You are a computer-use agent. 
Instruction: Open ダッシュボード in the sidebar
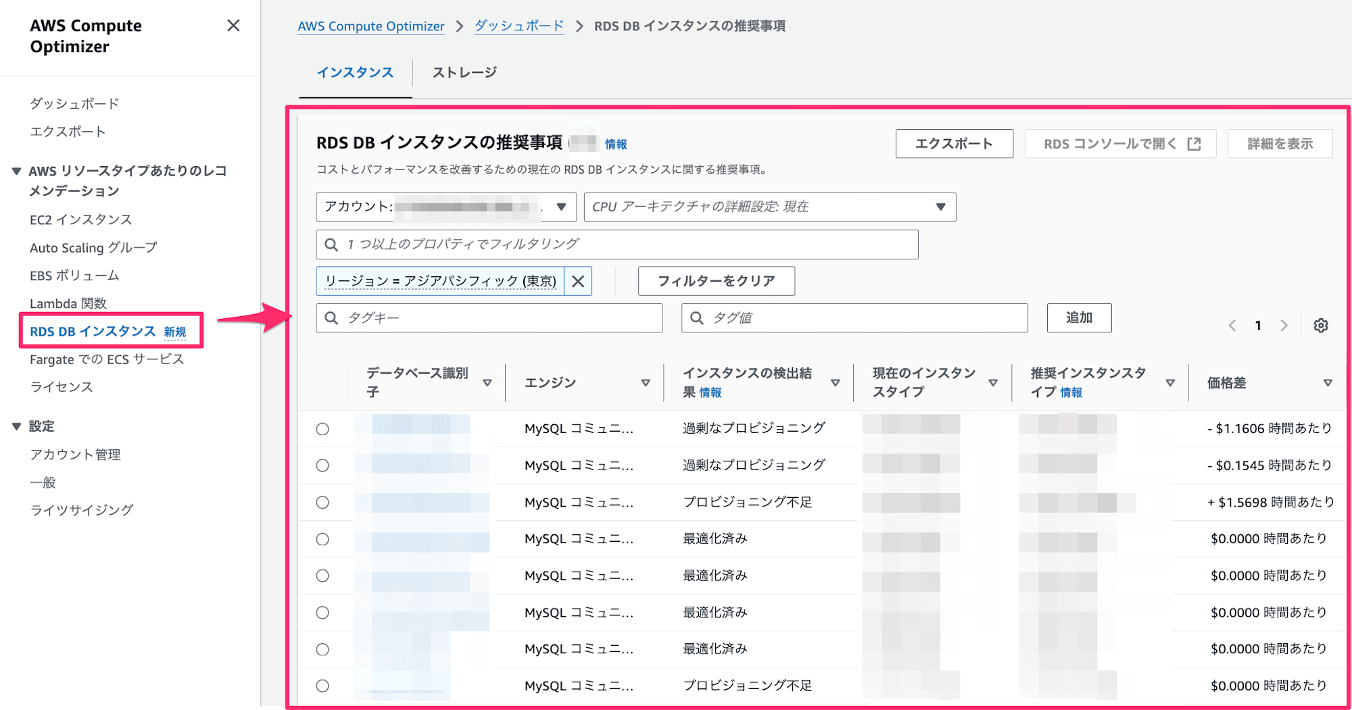[x=74, y=103]
